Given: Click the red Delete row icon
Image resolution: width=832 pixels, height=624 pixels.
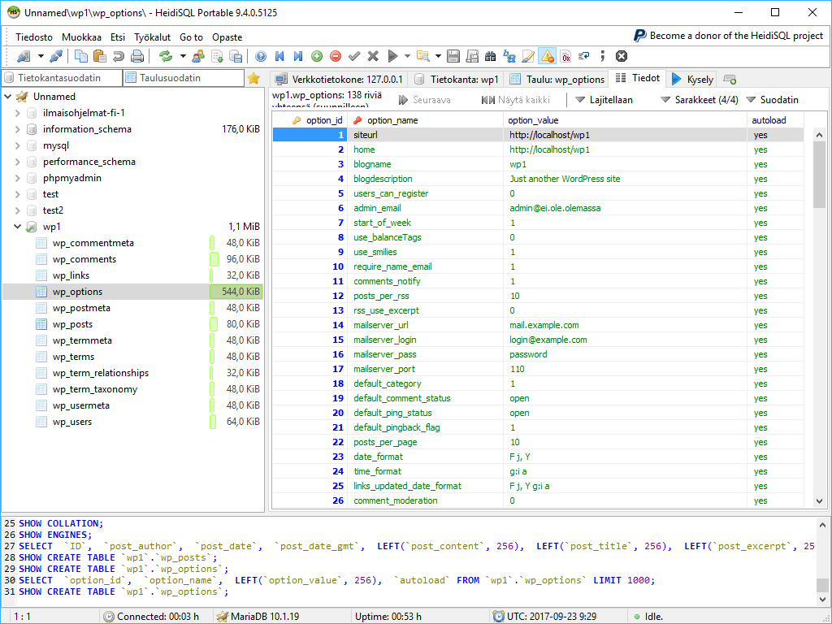Looking at the screenshot, I should pyautogui.click(x=336, y=56).
